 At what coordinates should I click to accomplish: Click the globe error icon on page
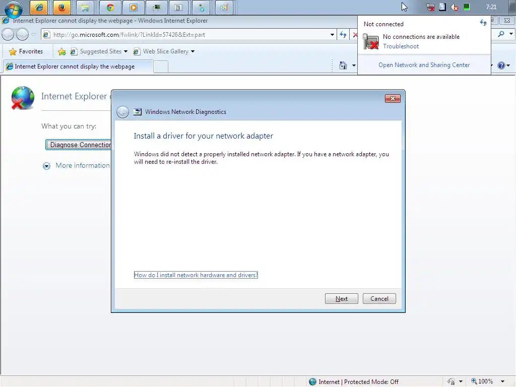coord(22,98)
